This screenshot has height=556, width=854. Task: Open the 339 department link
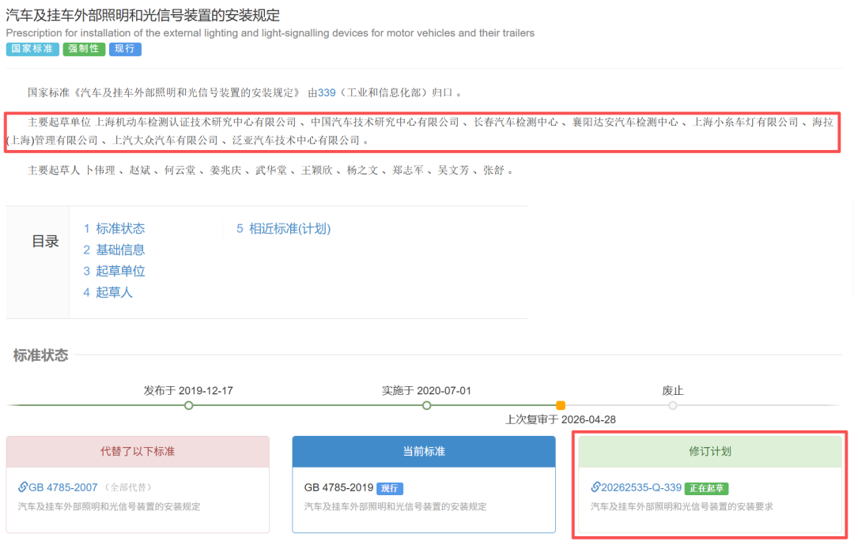click(327, 93)
